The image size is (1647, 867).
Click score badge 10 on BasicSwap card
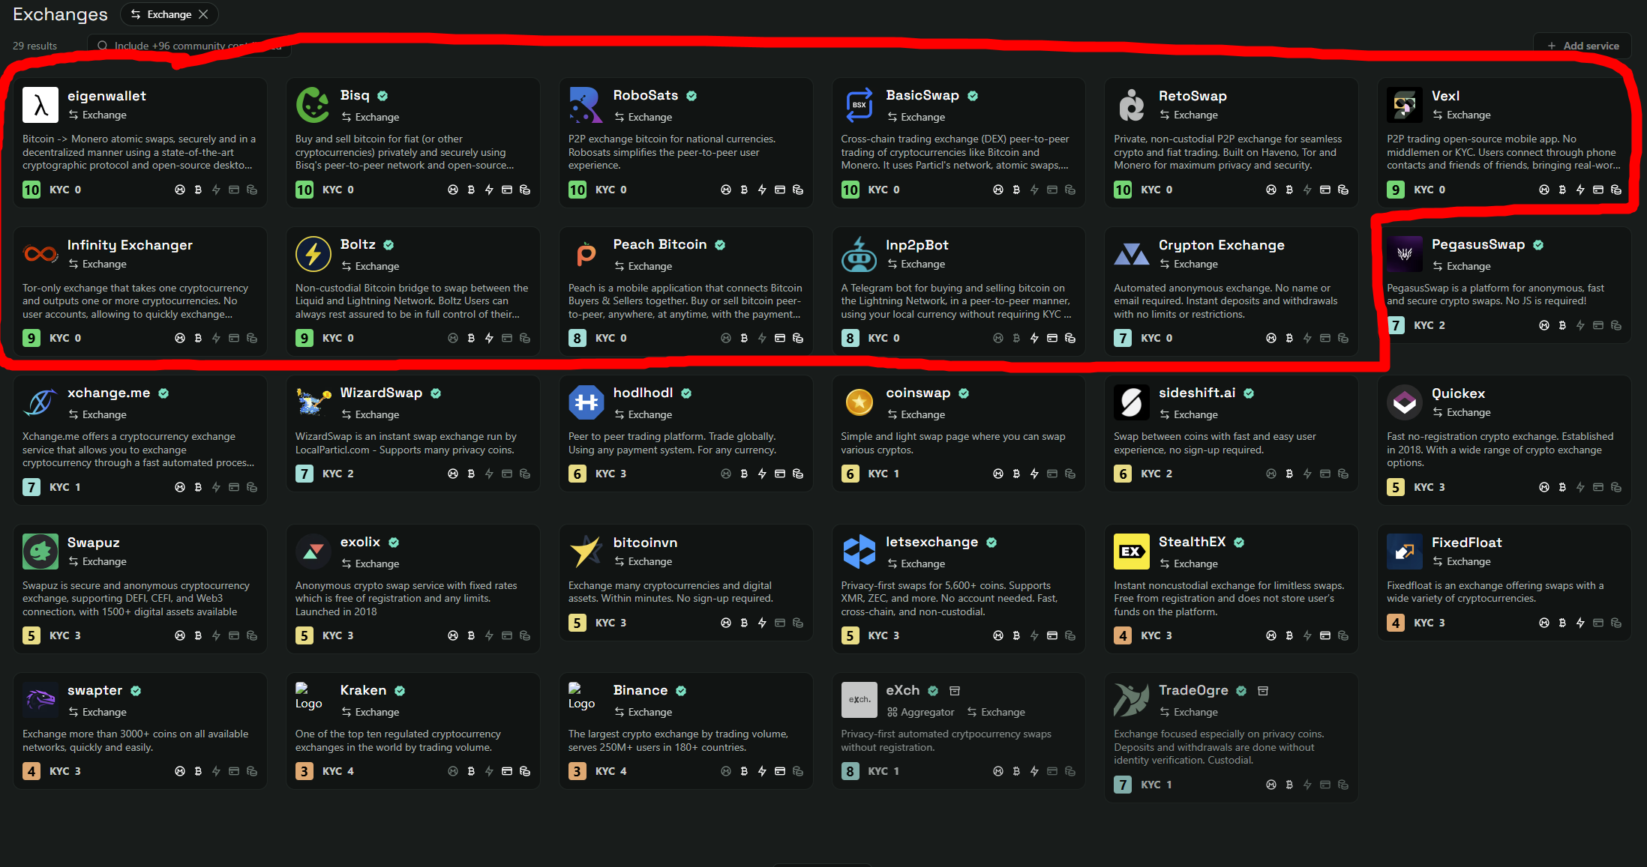point(850,190)
